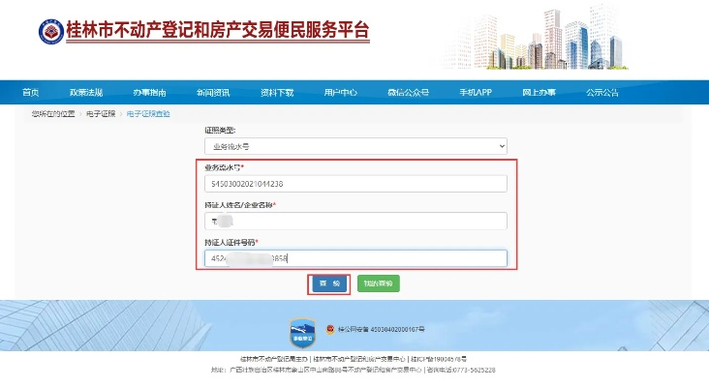
Task: Click the platform title 桂林市不动产登记和房产交易便民服务平台
Action: (x=218, y=31)
